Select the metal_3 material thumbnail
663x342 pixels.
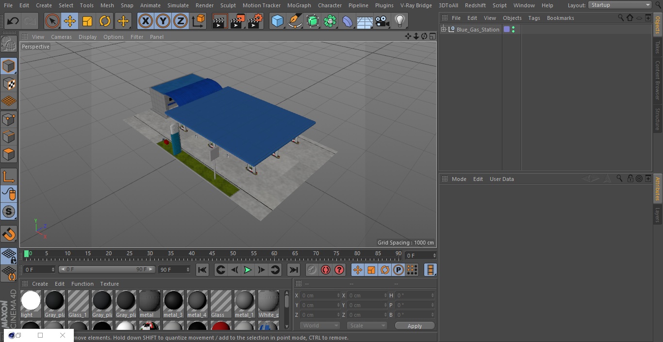point(173,304)
